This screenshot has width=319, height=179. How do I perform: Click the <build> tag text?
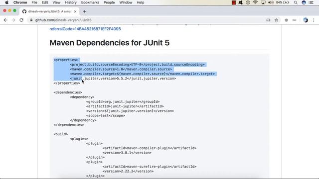[x=61, y=134]
